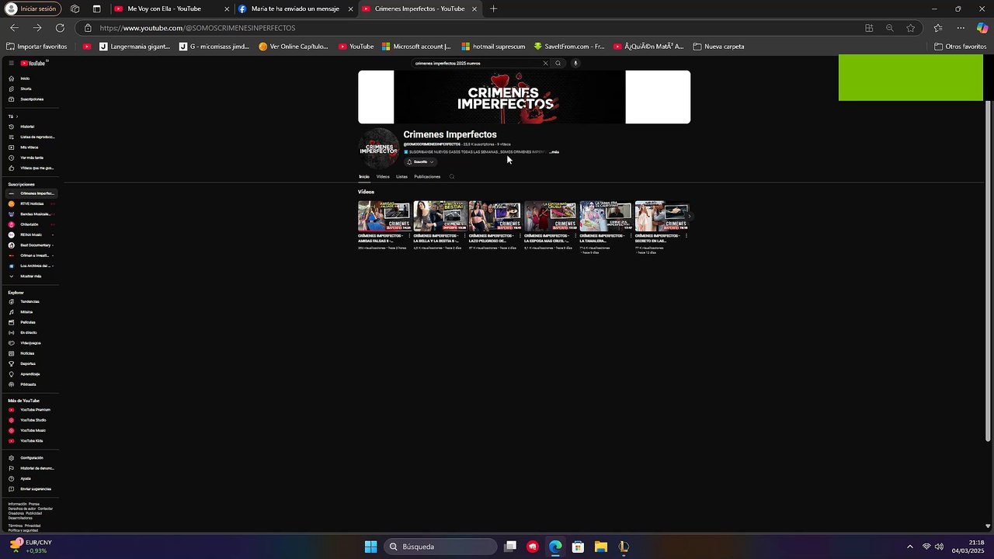Open Películas in the Explorar section
994x559 pixels.
(28, 322)
